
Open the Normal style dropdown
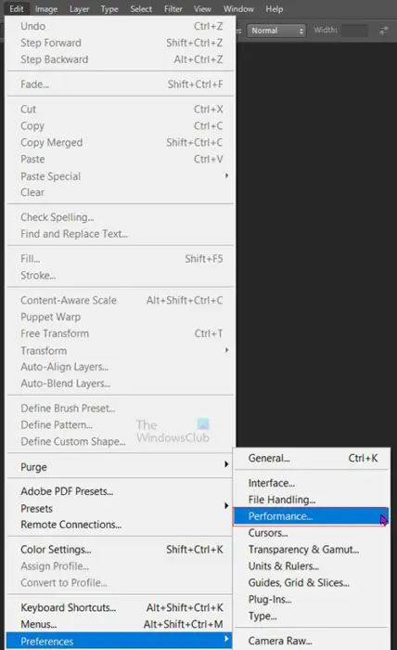click(276, 31)
